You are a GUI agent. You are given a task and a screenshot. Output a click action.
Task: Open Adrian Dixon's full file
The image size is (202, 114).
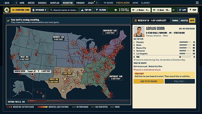pos(180,81)
